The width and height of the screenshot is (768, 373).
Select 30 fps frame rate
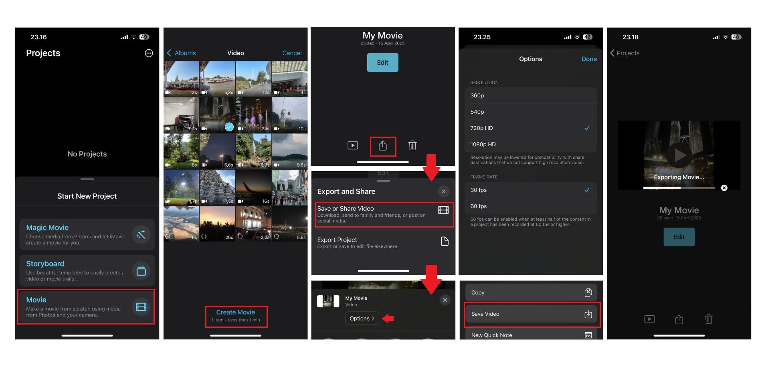tap(530, 190)
